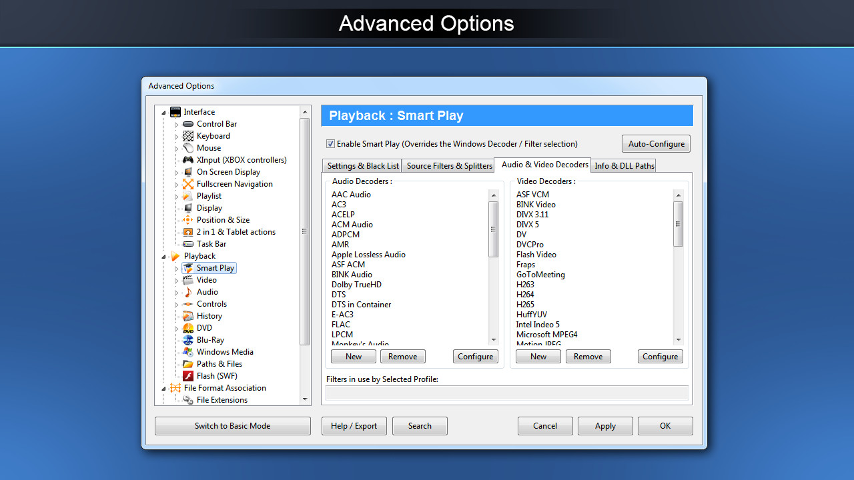Select the Playlist icon in the sidebar
The width and height of the screenshot is (854, 480).
coord(187,195)
